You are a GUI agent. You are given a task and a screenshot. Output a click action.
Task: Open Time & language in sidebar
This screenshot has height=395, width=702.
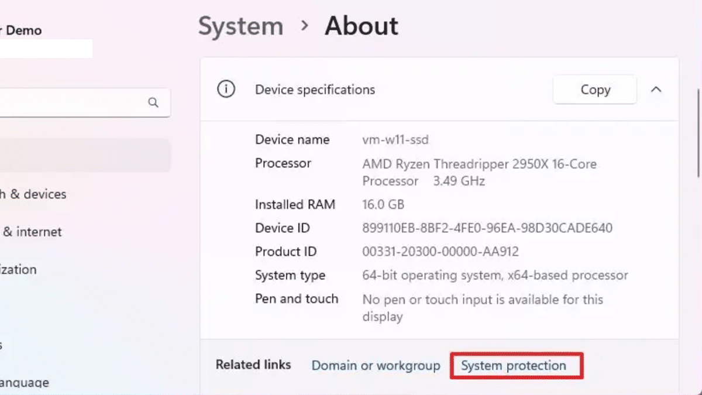tap(24, 383)
